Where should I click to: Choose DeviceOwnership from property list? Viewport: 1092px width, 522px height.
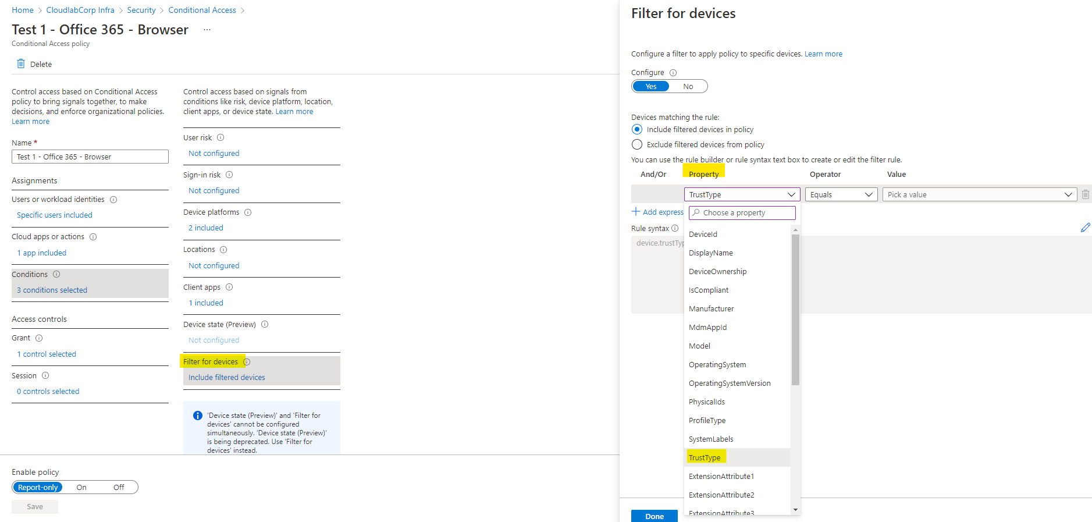[737, 271]
